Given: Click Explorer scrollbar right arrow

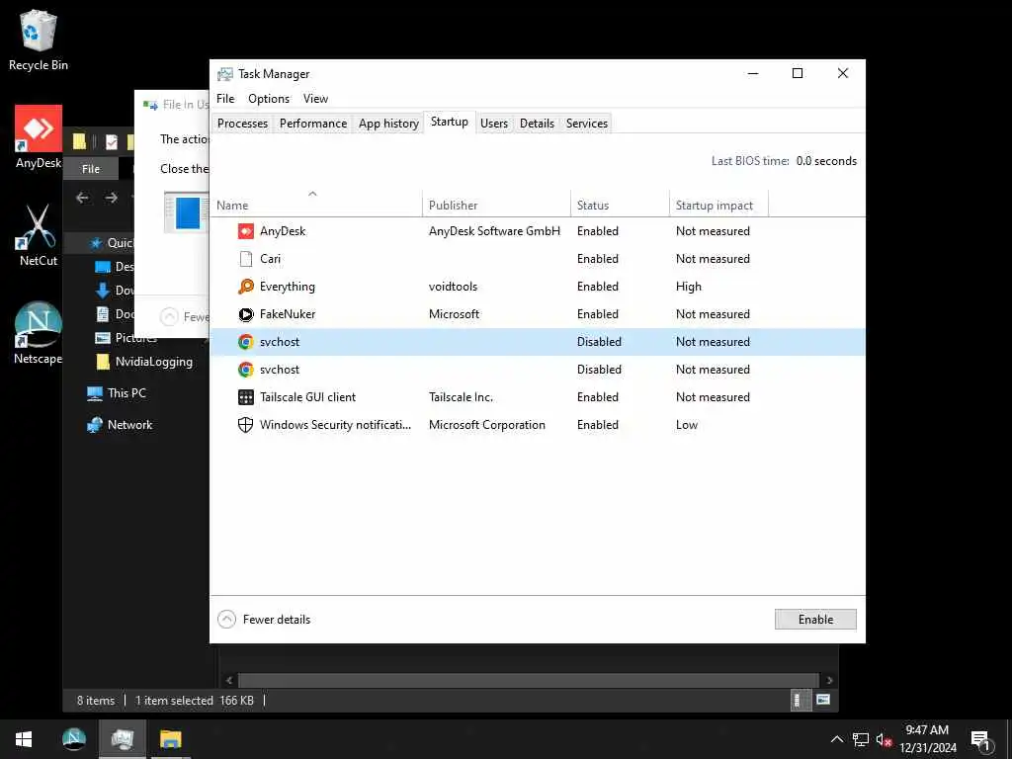Looking at the screenshot, I should (829, 680).
